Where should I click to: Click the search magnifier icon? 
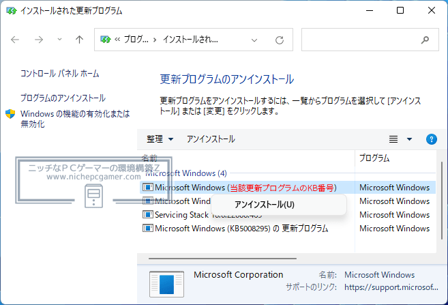(425, 40)
